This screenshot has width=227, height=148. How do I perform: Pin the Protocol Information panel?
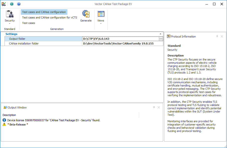tap(217, 36)
